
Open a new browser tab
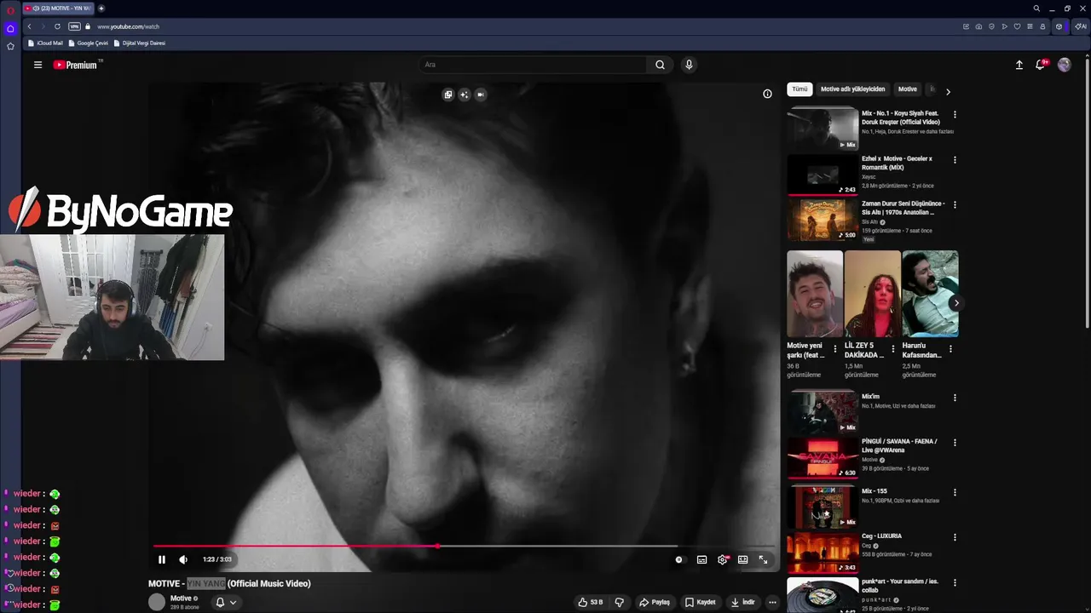click(101, 9)
